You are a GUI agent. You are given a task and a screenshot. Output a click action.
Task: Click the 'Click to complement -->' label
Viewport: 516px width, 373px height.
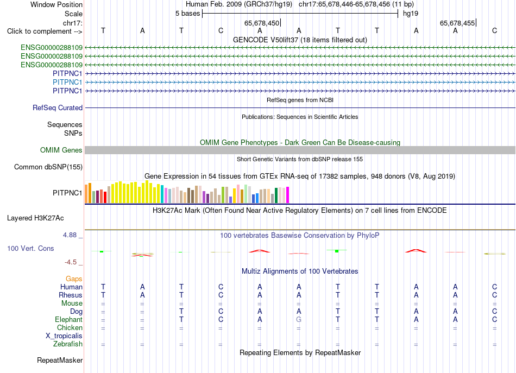pyautogui.click(x=45, y=31)
